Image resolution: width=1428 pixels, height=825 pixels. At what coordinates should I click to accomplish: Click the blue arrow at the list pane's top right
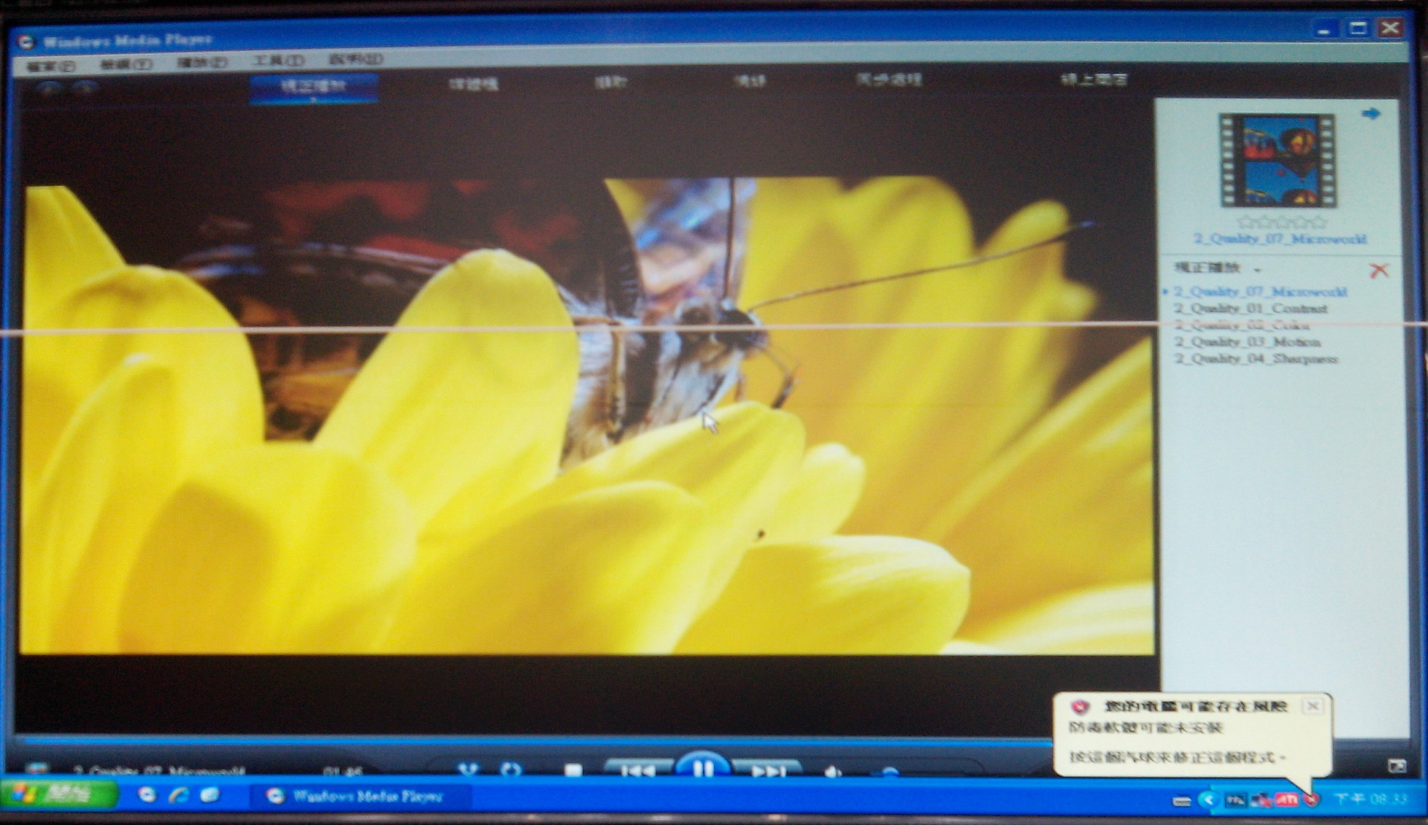tap(1371, 113)
